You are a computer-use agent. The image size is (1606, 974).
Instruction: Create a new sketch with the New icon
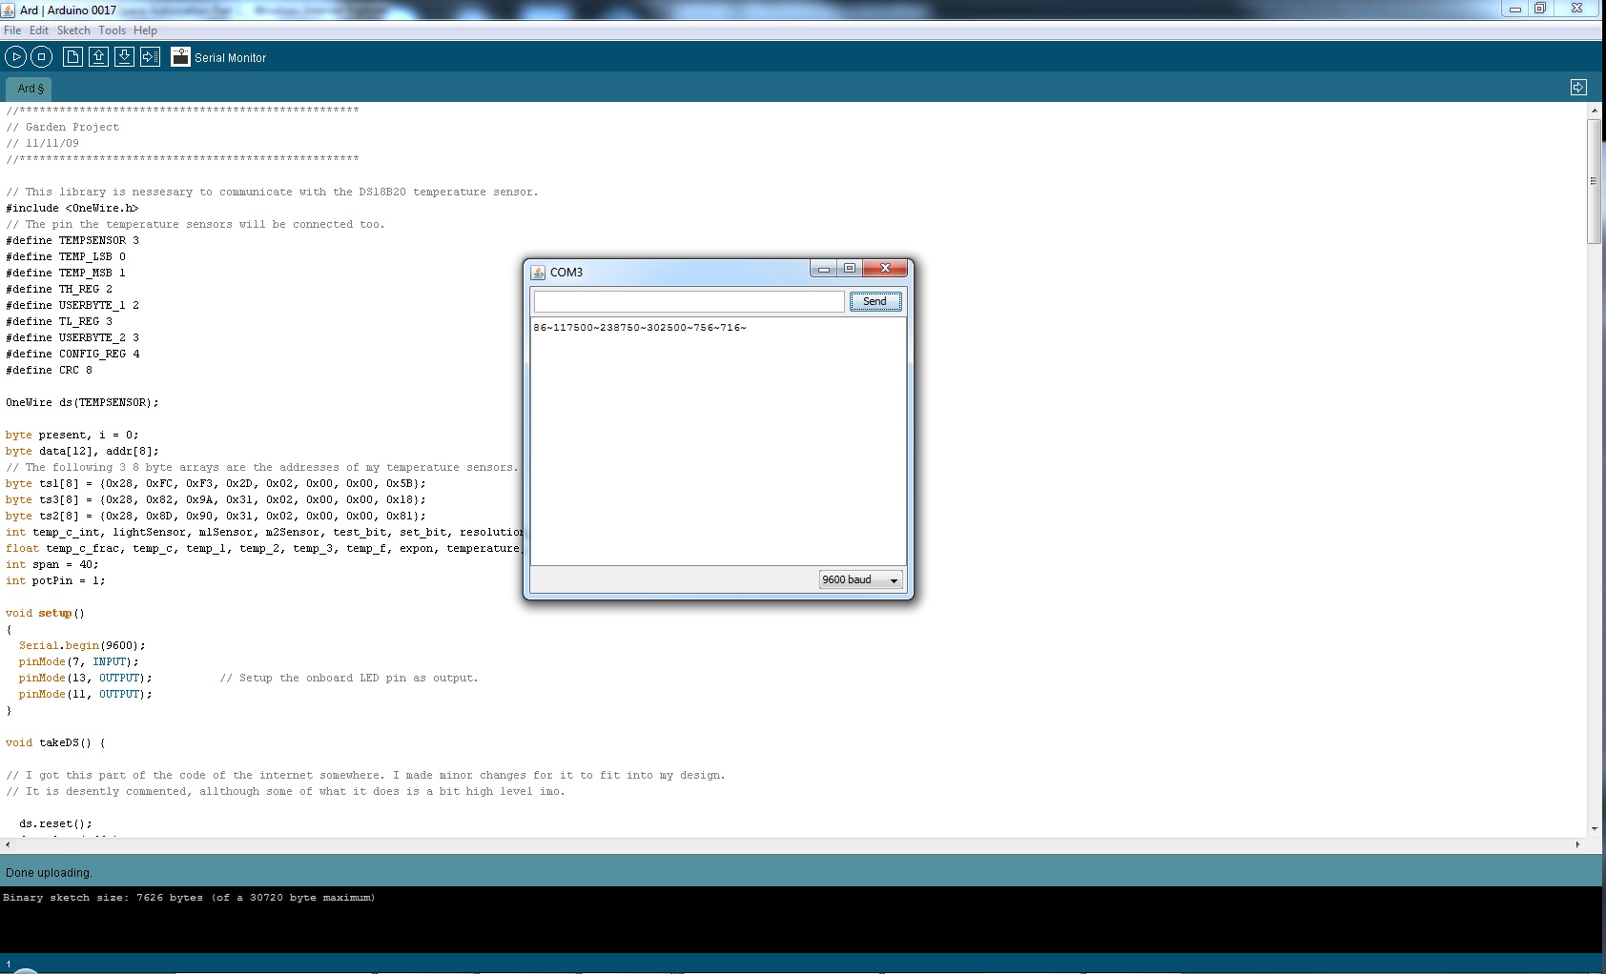pos(72,57)
